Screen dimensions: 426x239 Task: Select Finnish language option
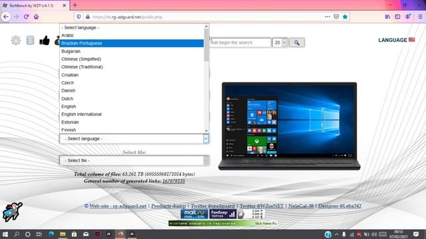click(132, 130)
